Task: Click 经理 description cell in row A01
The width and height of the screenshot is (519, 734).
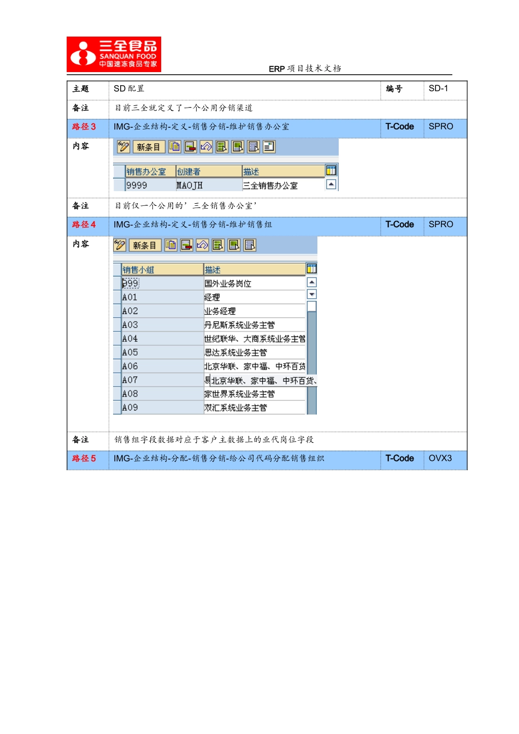Action: 255,297
